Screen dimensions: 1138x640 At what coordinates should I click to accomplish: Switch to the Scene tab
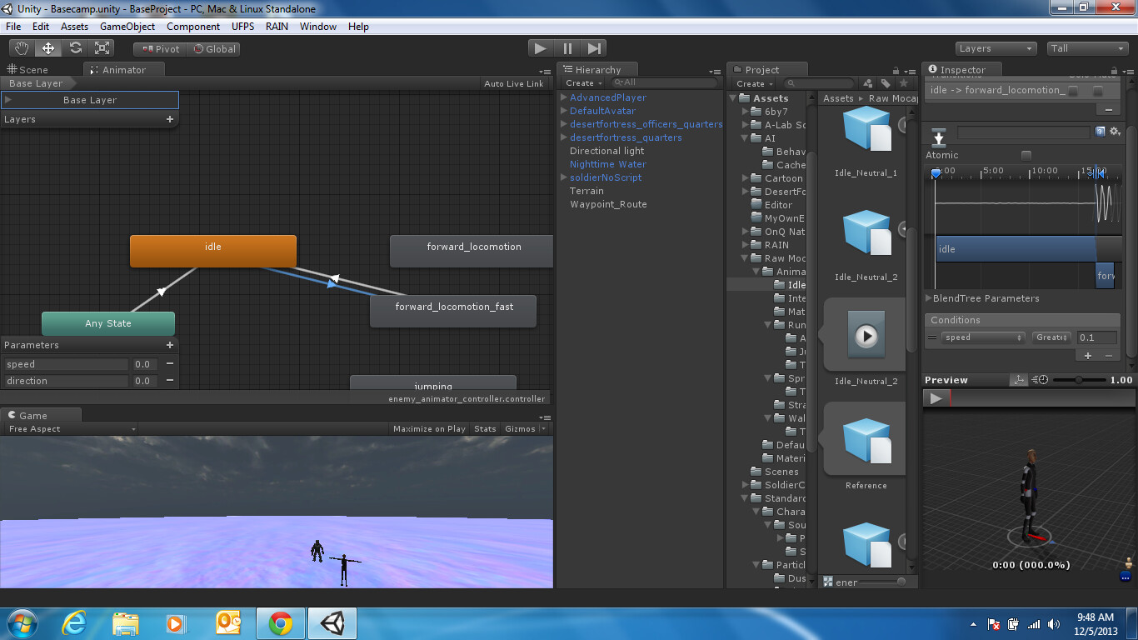33,69
